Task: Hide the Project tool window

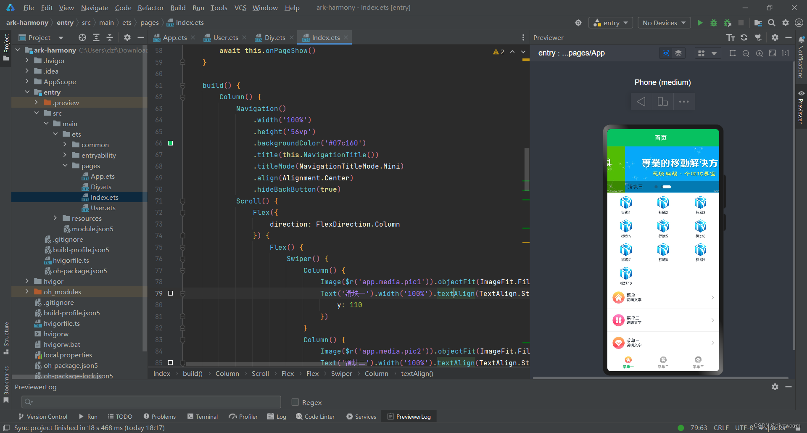Action: coord(141,37)
